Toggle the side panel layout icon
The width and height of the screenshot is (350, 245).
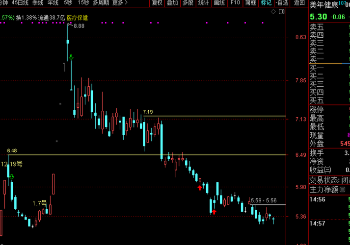[282, 12]
